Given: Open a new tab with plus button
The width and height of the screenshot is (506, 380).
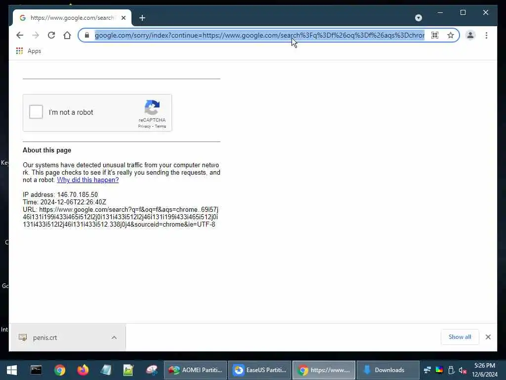Looking at the screenshot, I should click(x=142, y=18).
